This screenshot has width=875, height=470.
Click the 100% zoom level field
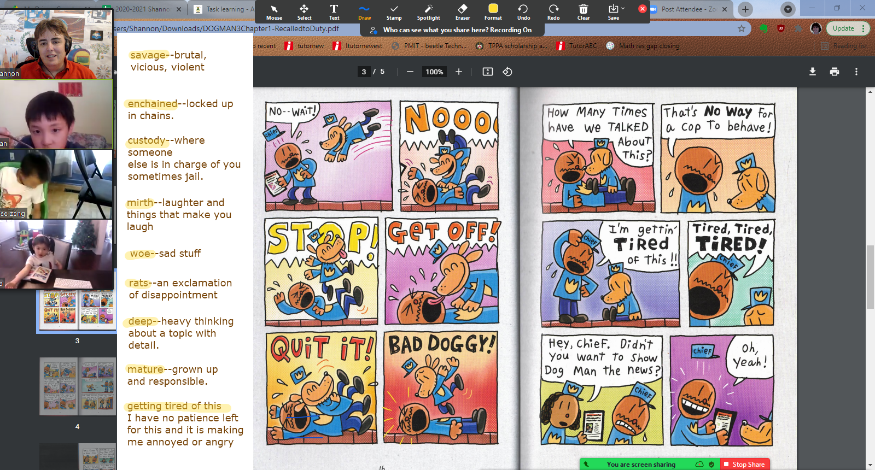pos(434,72)
